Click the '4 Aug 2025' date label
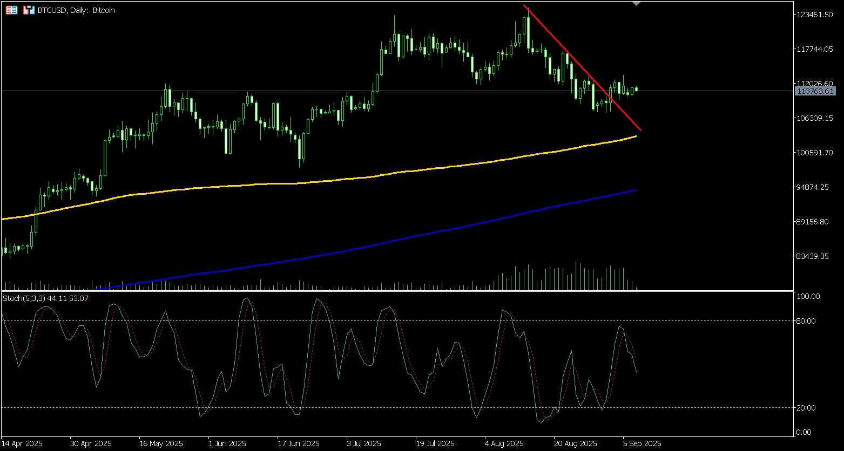 (504, 444)
